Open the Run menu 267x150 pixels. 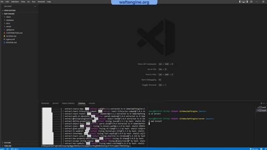tap(34, 2)
